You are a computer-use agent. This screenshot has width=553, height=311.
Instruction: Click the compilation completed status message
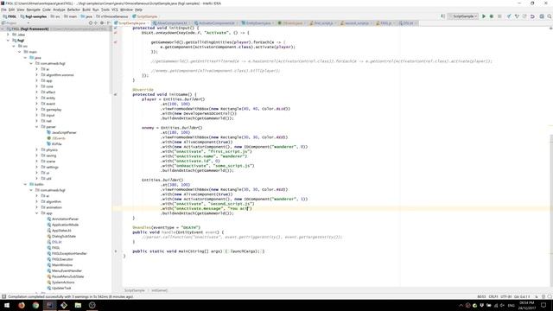(71, 296)
